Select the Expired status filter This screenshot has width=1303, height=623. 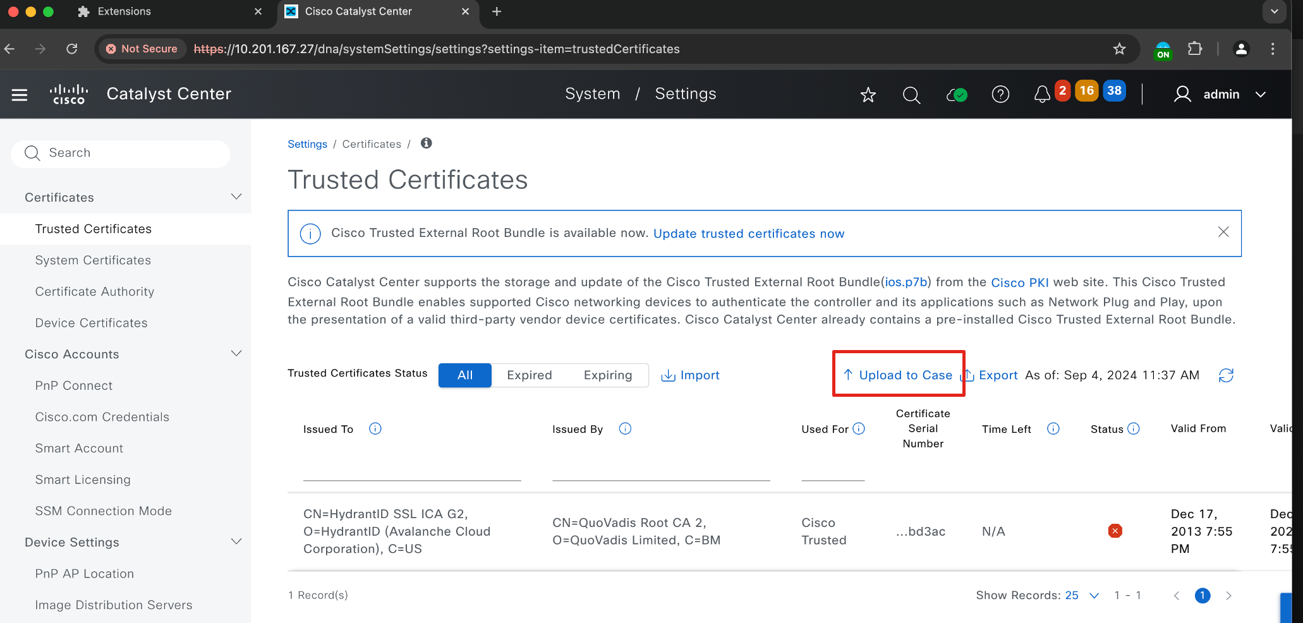click(x=530, y=375)
